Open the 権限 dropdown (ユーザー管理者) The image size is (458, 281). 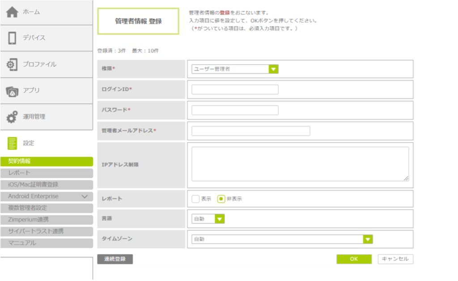[235, 69]
